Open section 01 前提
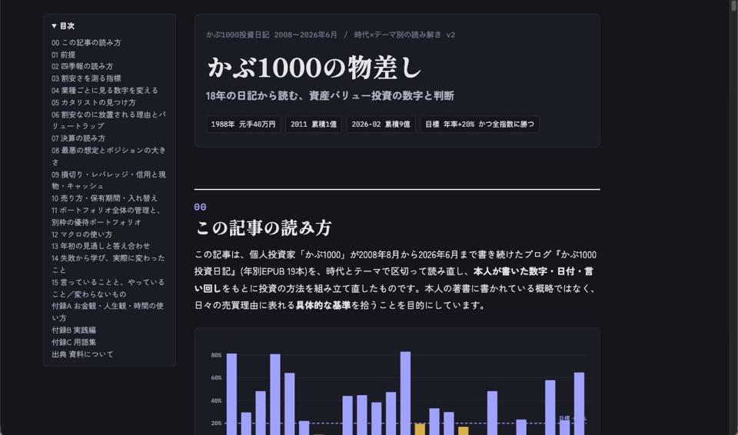 tap(64, 55)
